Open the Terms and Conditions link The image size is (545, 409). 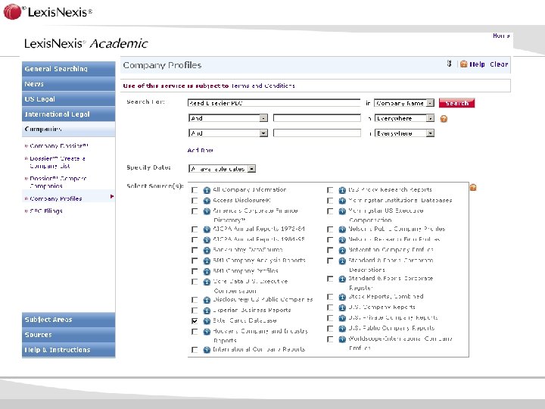[x=263, y=86]
